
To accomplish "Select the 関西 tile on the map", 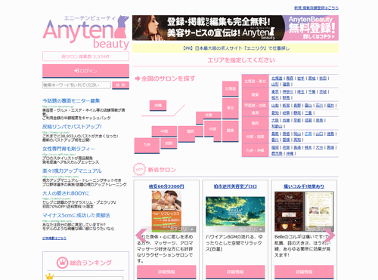I will [191, 134].
